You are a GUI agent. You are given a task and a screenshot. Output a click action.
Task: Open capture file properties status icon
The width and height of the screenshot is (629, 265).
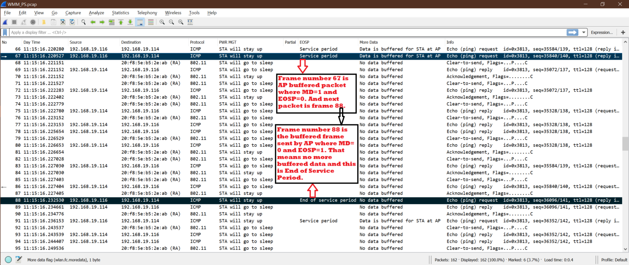click(18, 259)
